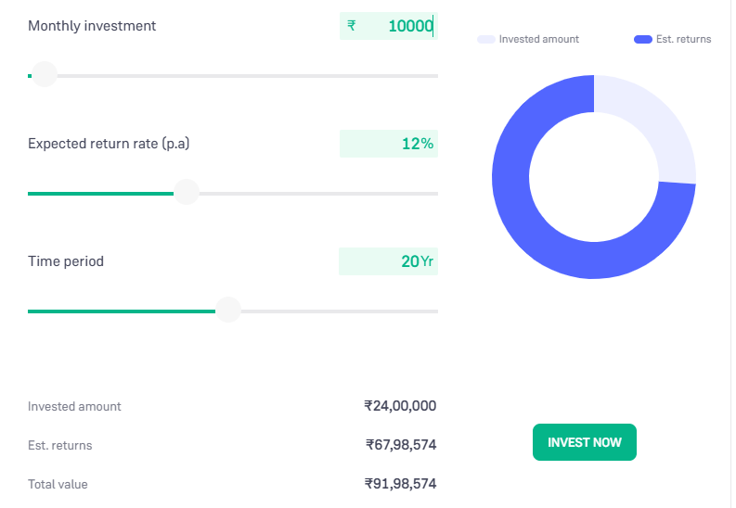Click the Invested amount figure ₹24,00,000
This screenshot has height=508, width=736.
coord(400,406)
